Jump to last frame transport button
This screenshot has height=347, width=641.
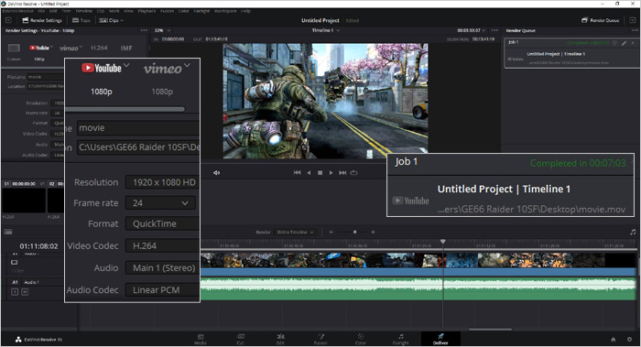tap(342, 173)
